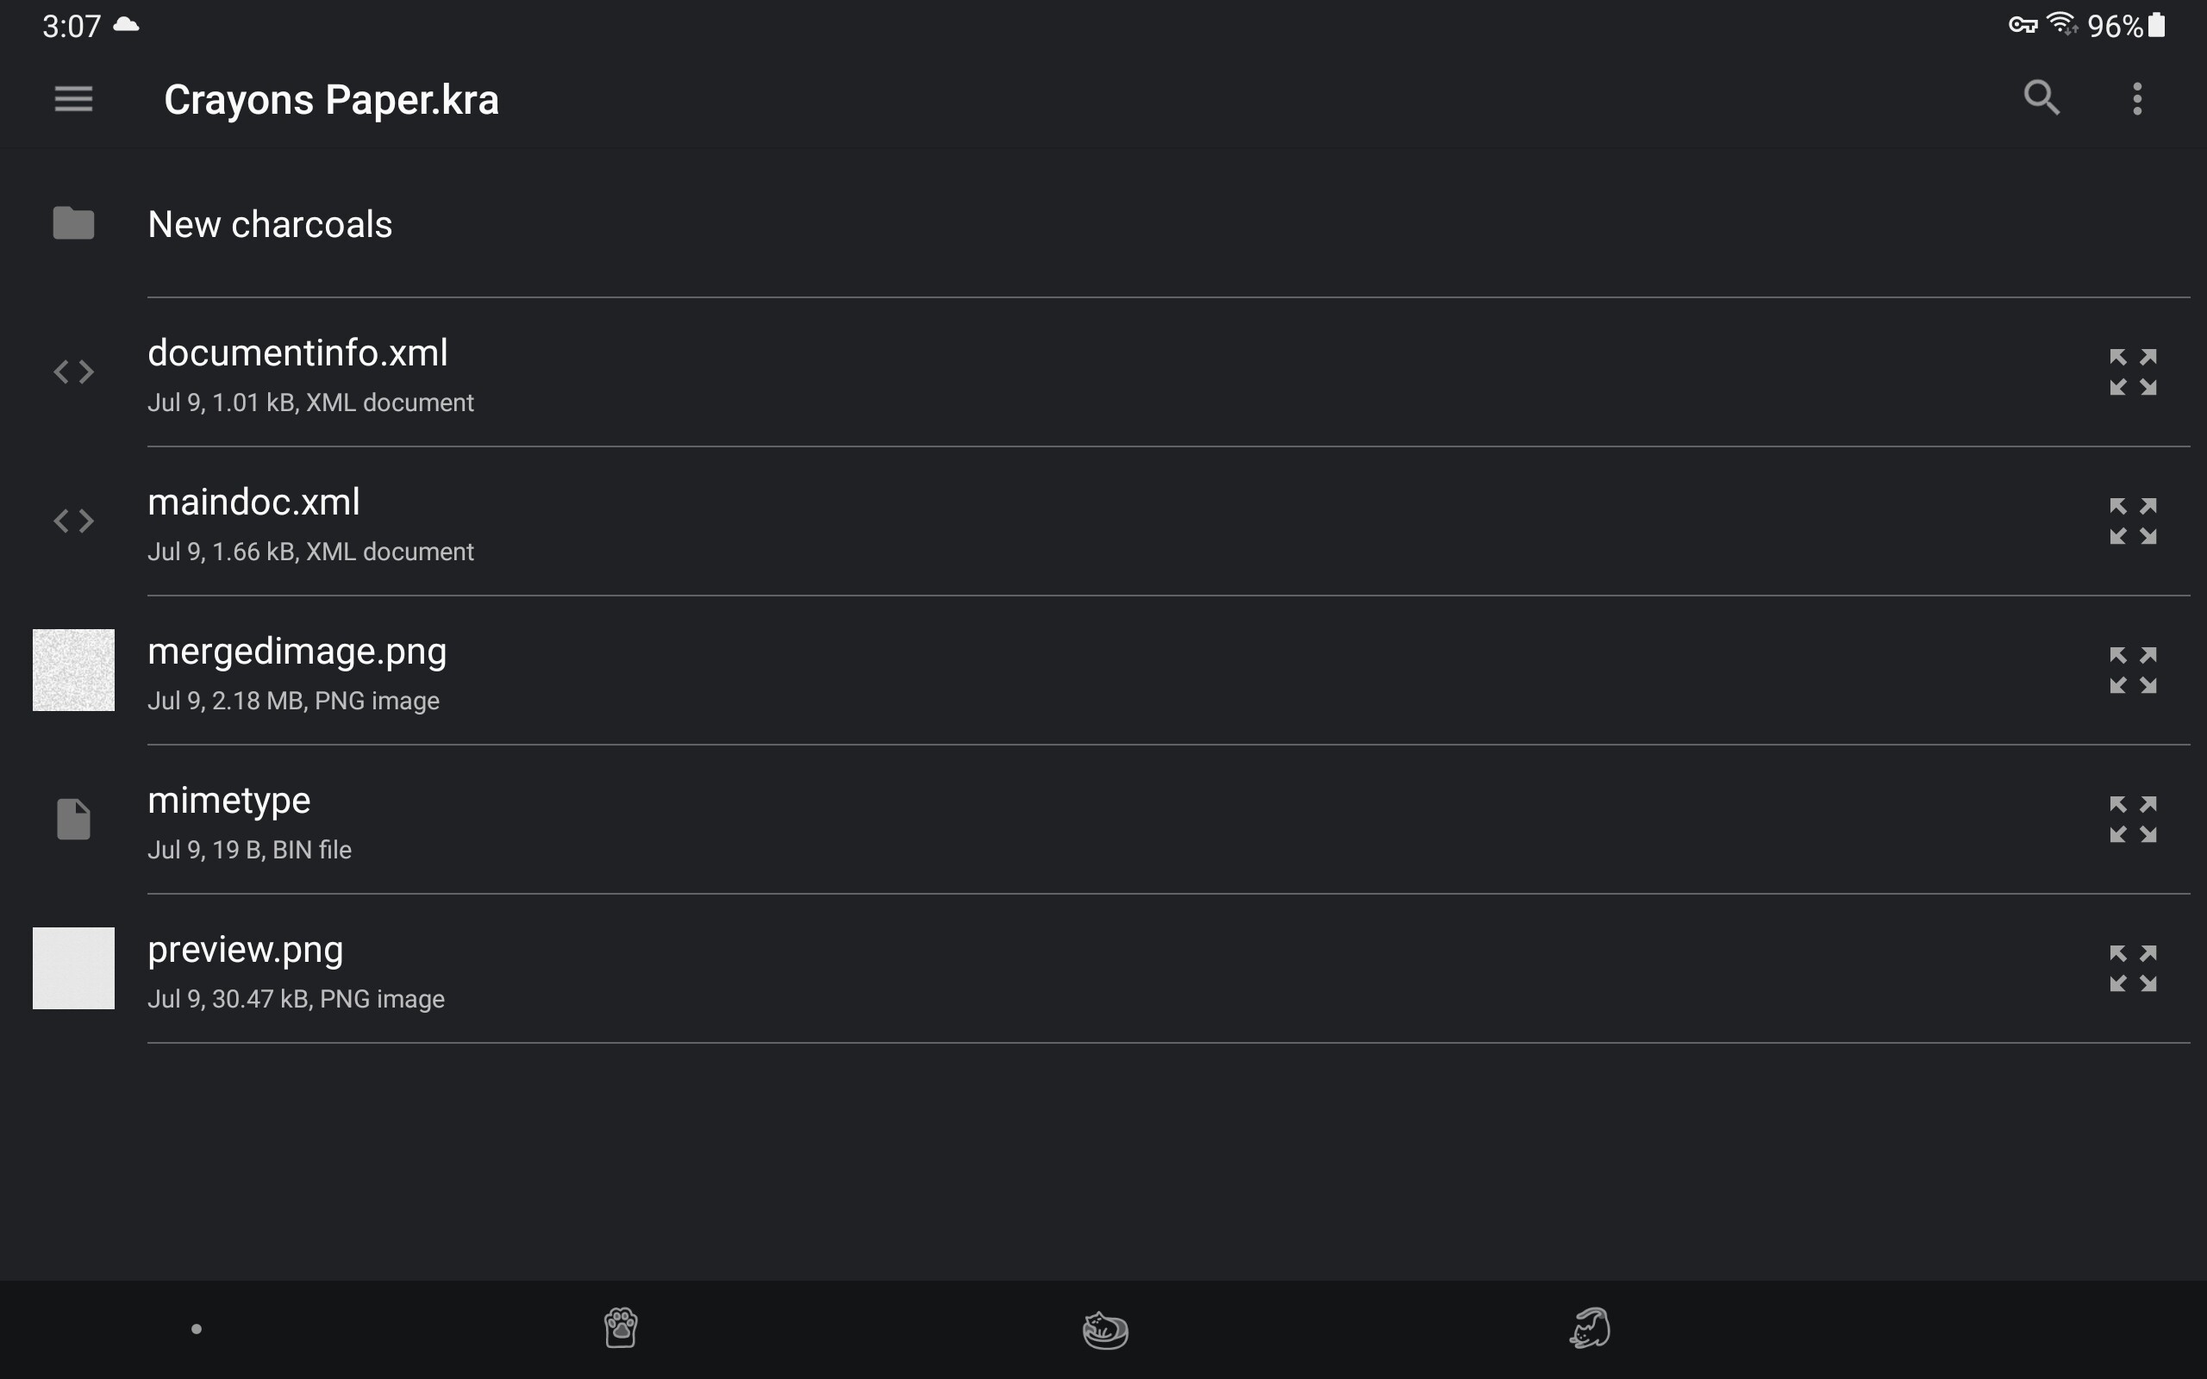
Task: Click the code icon beside maindoc.xml
Action: pyautogui.click(x=74, y=521)
